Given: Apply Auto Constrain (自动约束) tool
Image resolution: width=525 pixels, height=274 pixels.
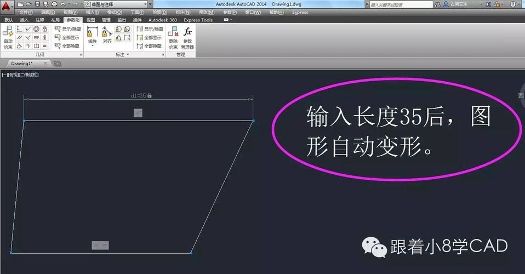Looking at the screenshot, I should tap(8, 38).
